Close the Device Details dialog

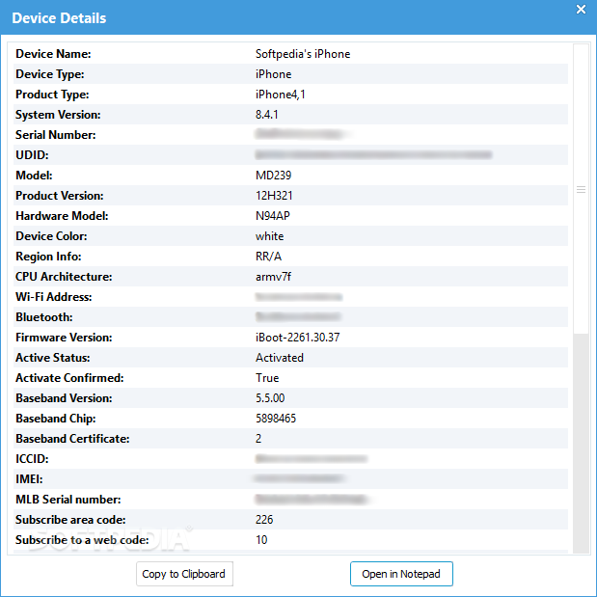click(x=581, y=9)
